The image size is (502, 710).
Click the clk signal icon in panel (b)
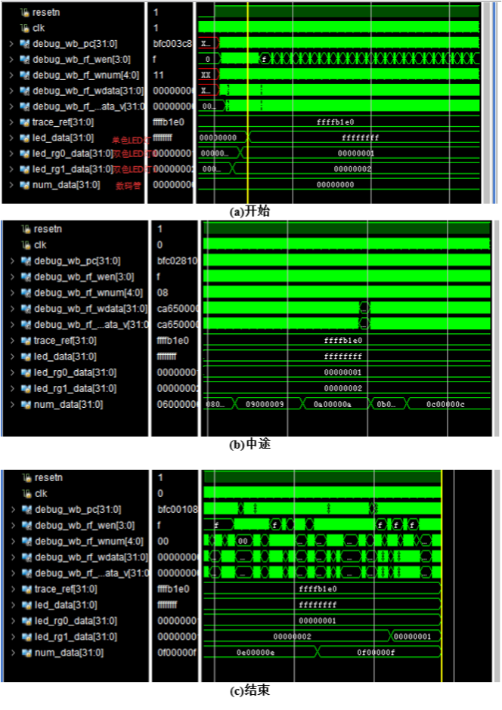click(x=26, y=245)
